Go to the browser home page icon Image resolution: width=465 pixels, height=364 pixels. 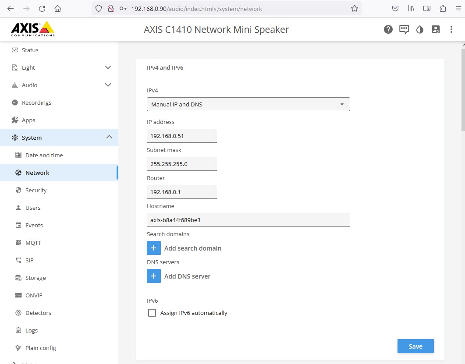click(x=57, y=9)
